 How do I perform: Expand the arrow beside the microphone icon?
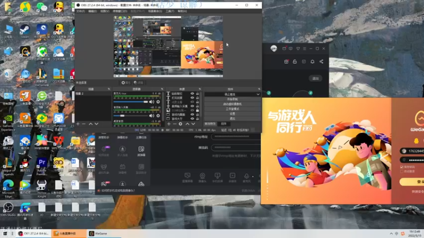click(253, 176)
